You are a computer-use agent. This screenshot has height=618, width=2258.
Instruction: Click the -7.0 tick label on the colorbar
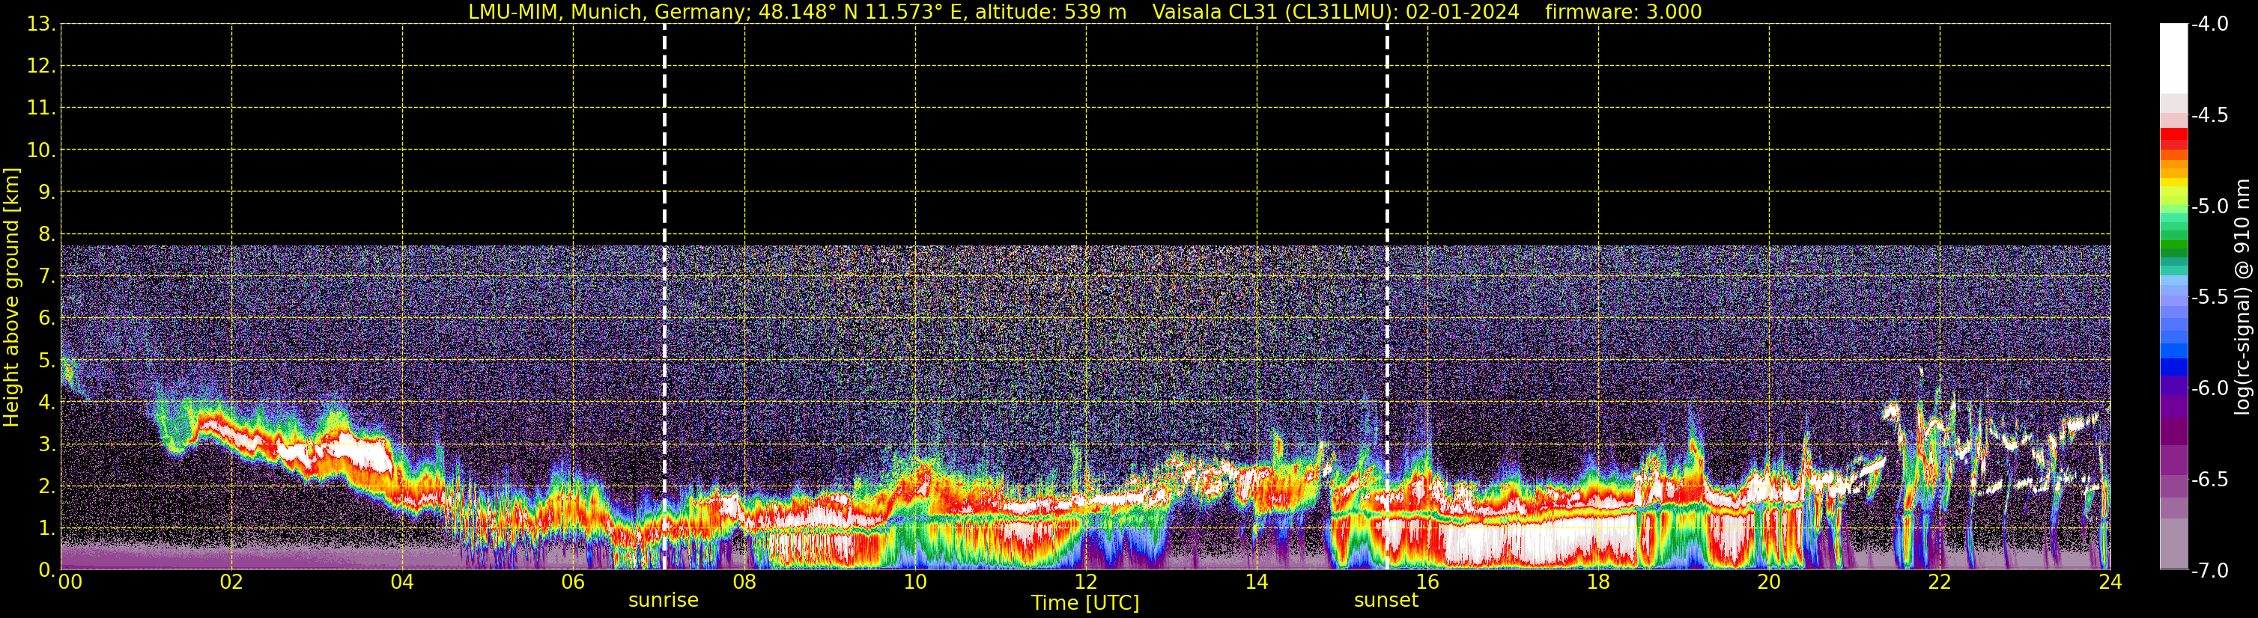pos(2209,571)
